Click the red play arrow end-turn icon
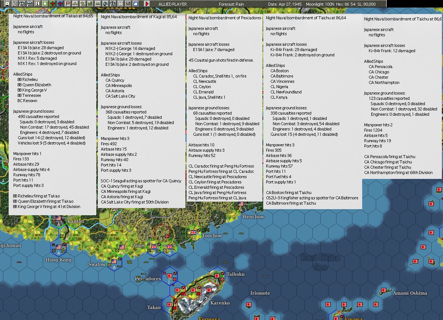This screenshot has width=443, height=320. (x=147, y=4)
